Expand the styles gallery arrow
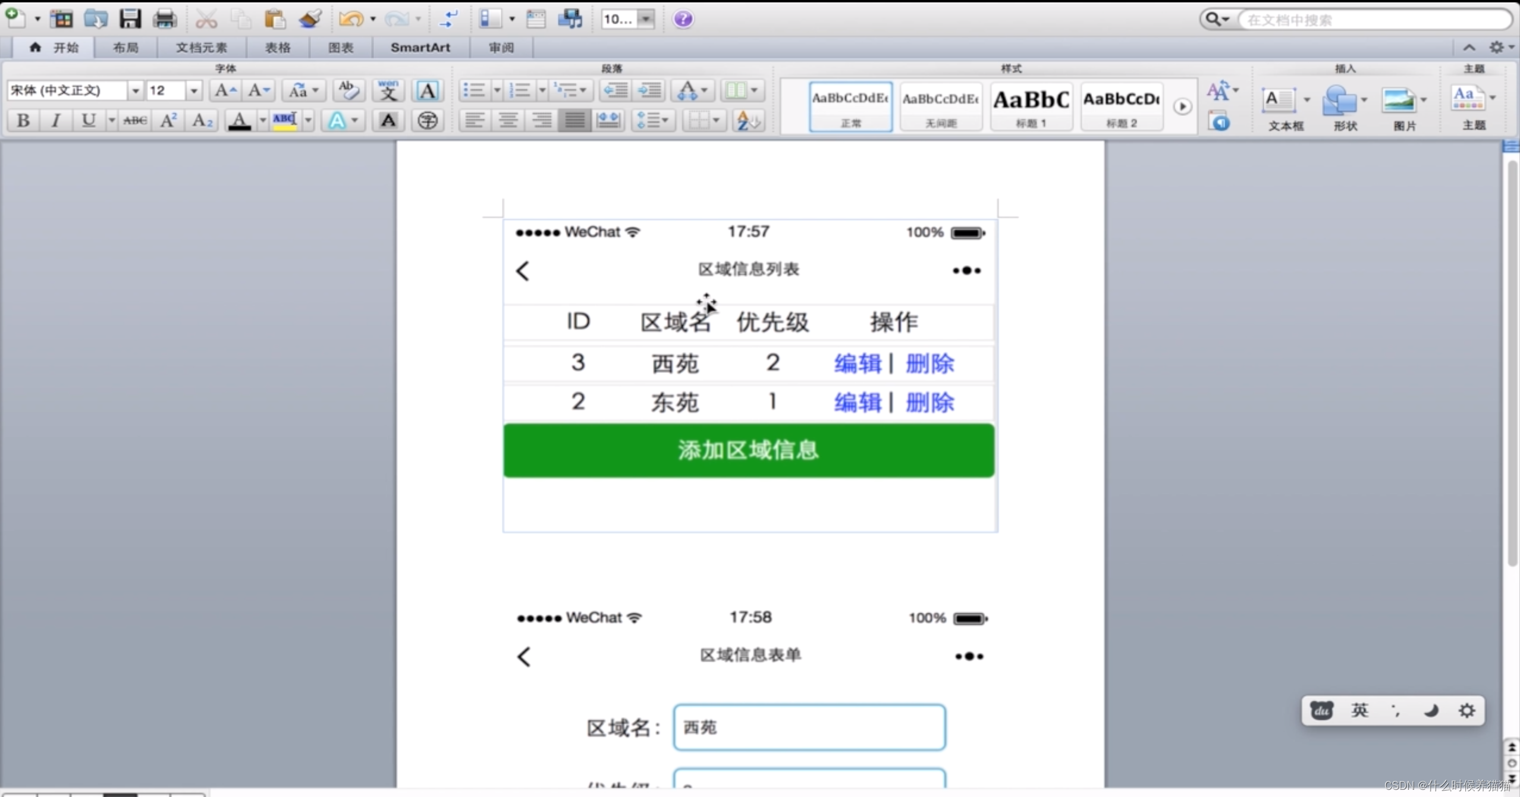This screenshot has height=797, width=1520. [1182, 107]
